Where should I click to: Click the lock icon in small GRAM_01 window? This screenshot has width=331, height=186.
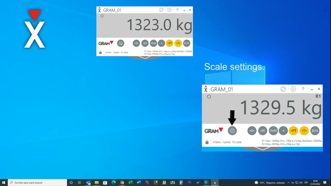[x=100, y=52]
